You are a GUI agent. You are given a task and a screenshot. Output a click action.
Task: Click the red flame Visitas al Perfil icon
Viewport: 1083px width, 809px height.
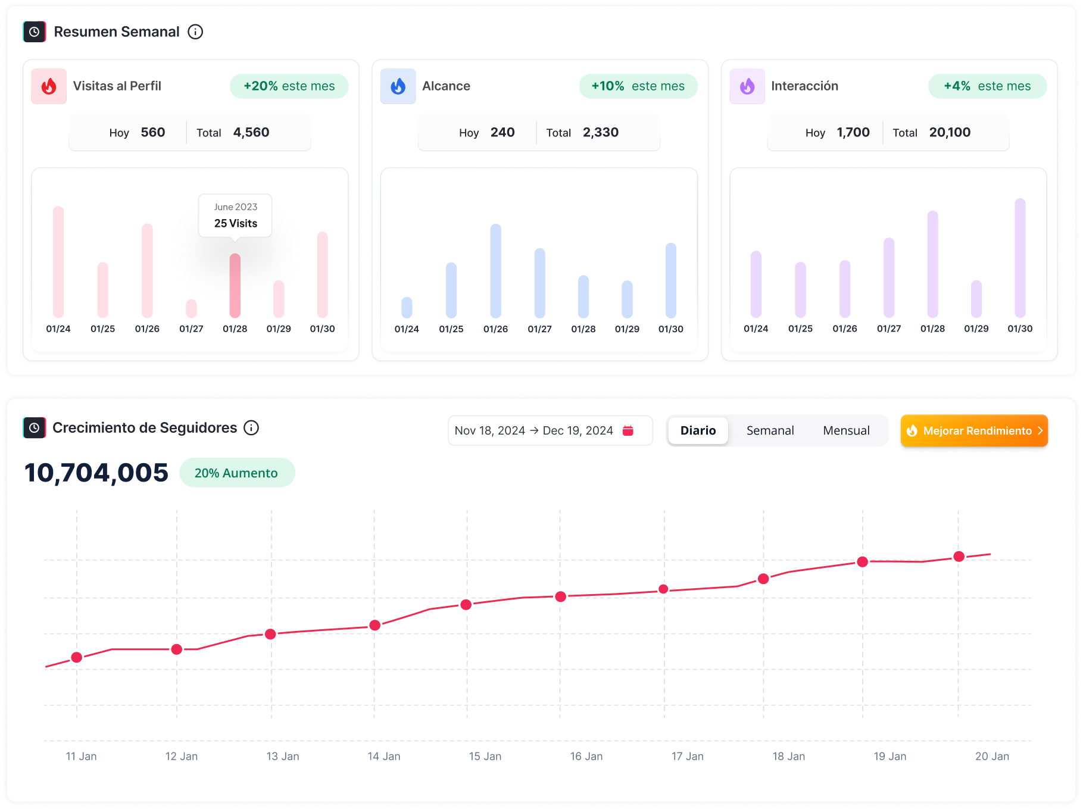tap(49, 86)
